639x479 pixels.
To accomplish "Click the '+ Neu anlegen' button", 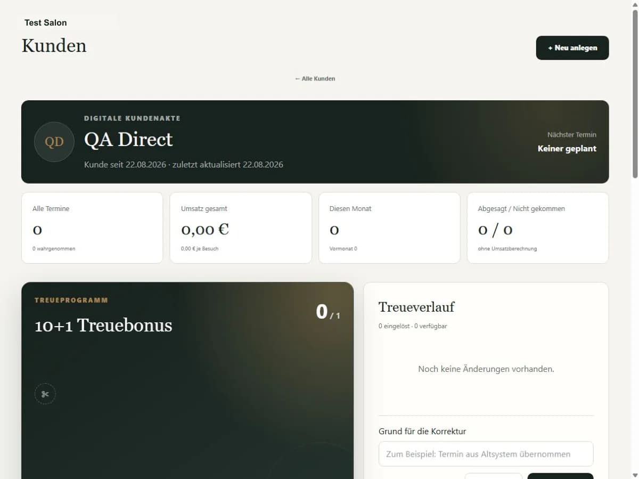I will point(572,48).
